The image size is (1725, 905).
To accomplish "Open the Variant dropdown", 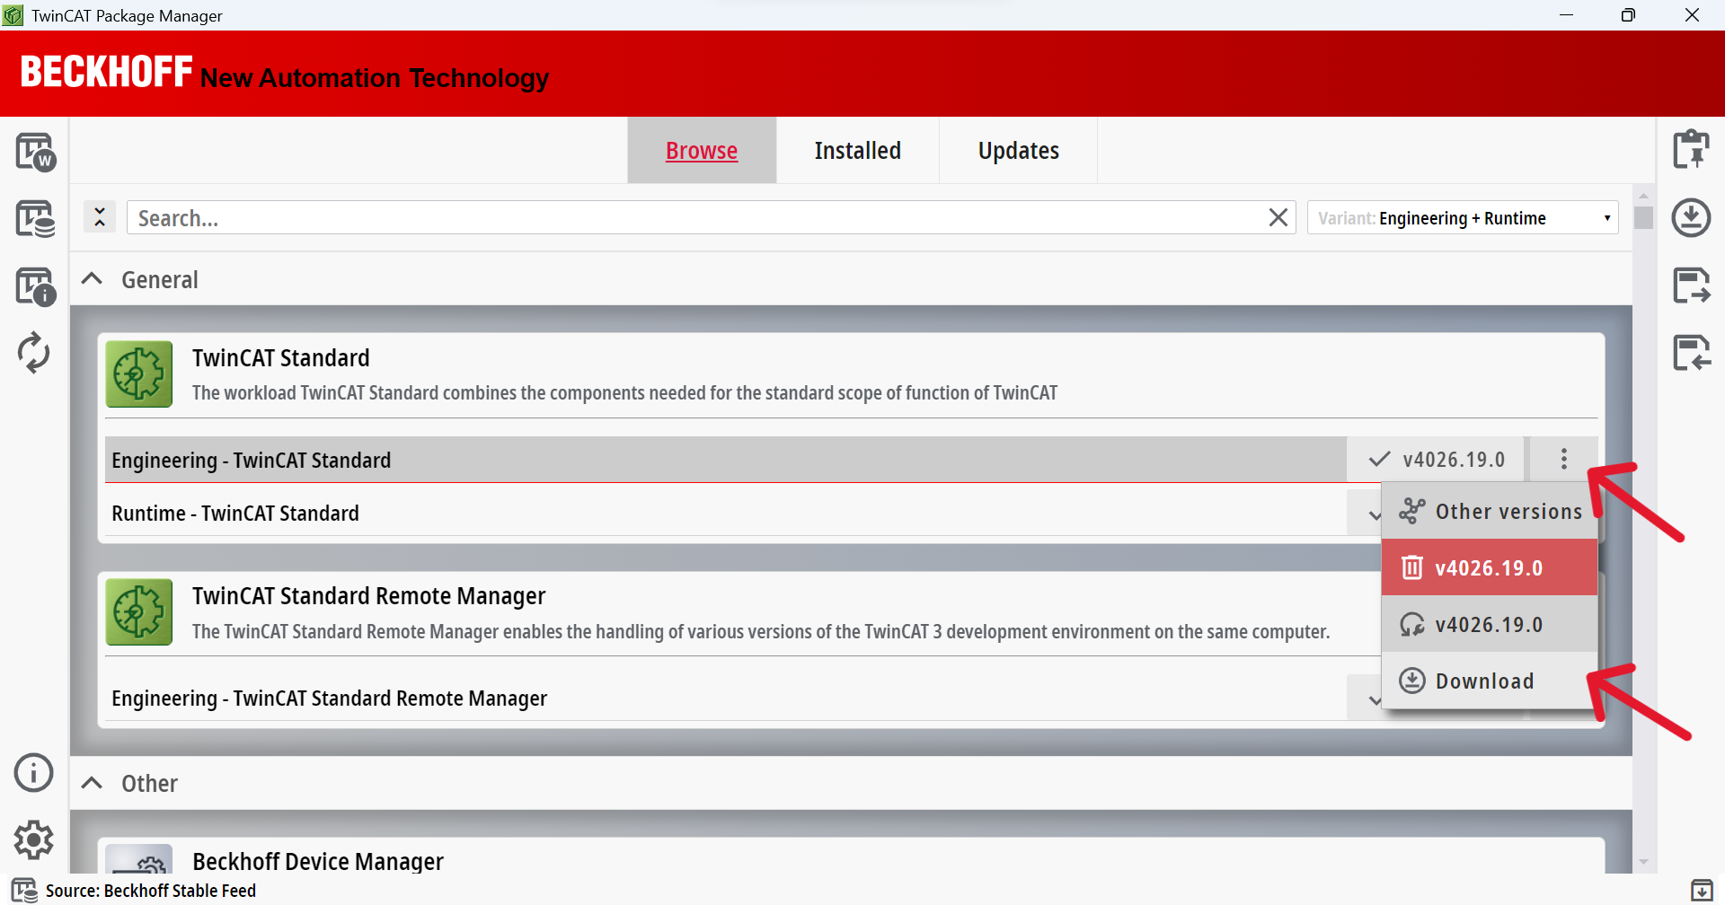I will [x=1463, y=218].
